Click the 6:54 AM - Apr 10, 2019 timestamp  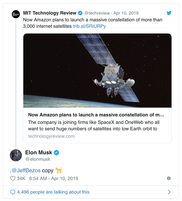(x=53, y=178)
